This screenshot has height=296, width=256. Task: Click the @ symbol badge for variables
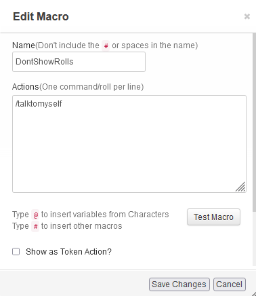(x=35, y=215)
